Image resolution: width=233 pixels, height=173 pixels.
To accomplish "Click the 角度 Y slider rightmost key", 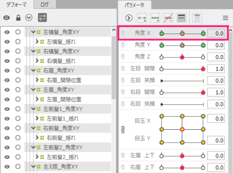I will click(203, 45).
